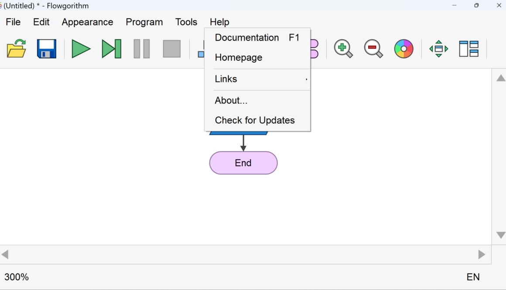Viewport: 506px width, 290px height.
Task: Click the Open file folder icon
Action: 17,49
